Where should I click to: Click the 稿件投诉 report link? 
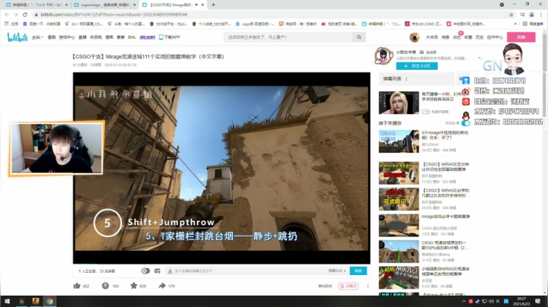[x=325, y=286]
